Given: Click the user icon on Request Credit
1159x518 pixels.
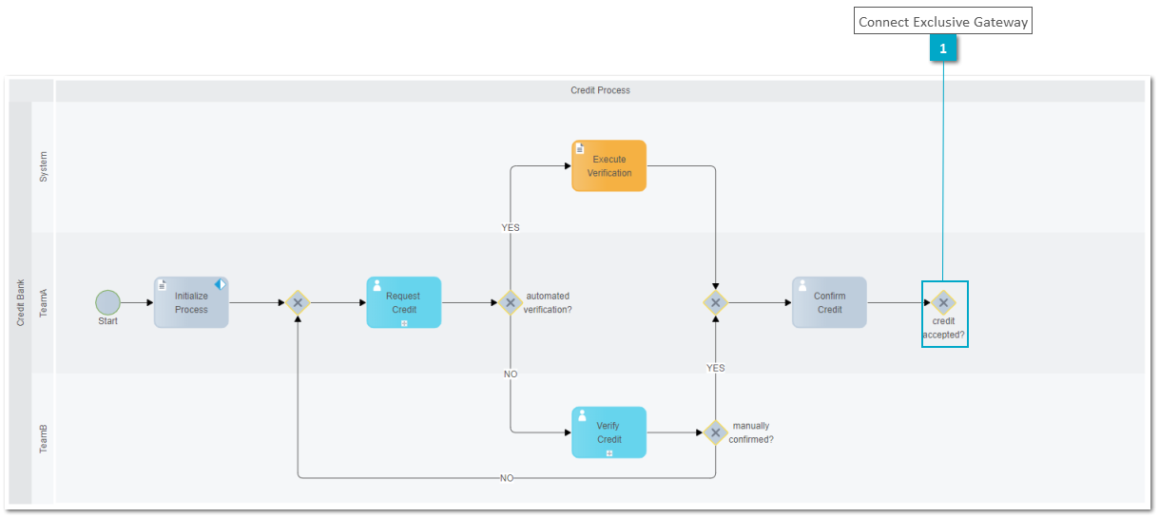Looking at the screenshot, I should (377, 285).
